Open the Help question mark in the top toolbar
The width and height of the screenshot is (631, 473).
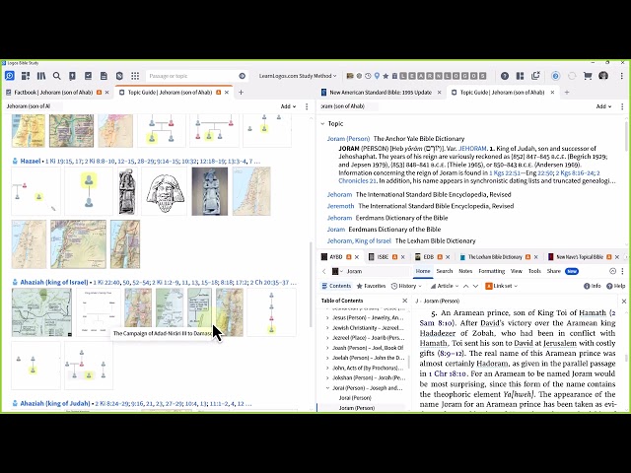point(505,76)
